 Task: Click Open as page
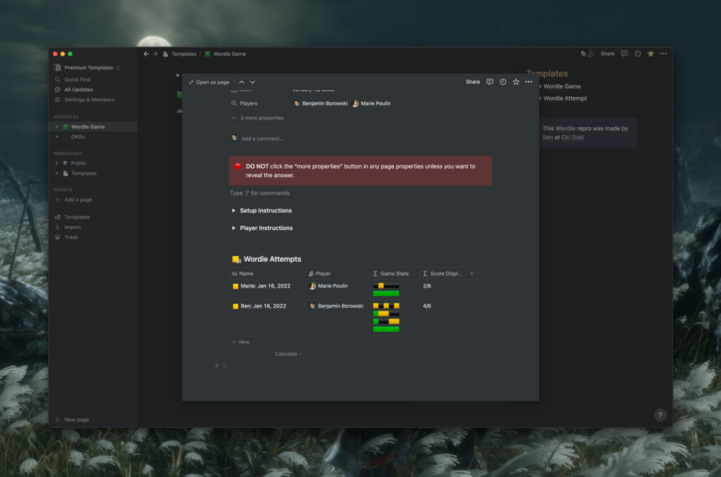click(x=209, y=82)
